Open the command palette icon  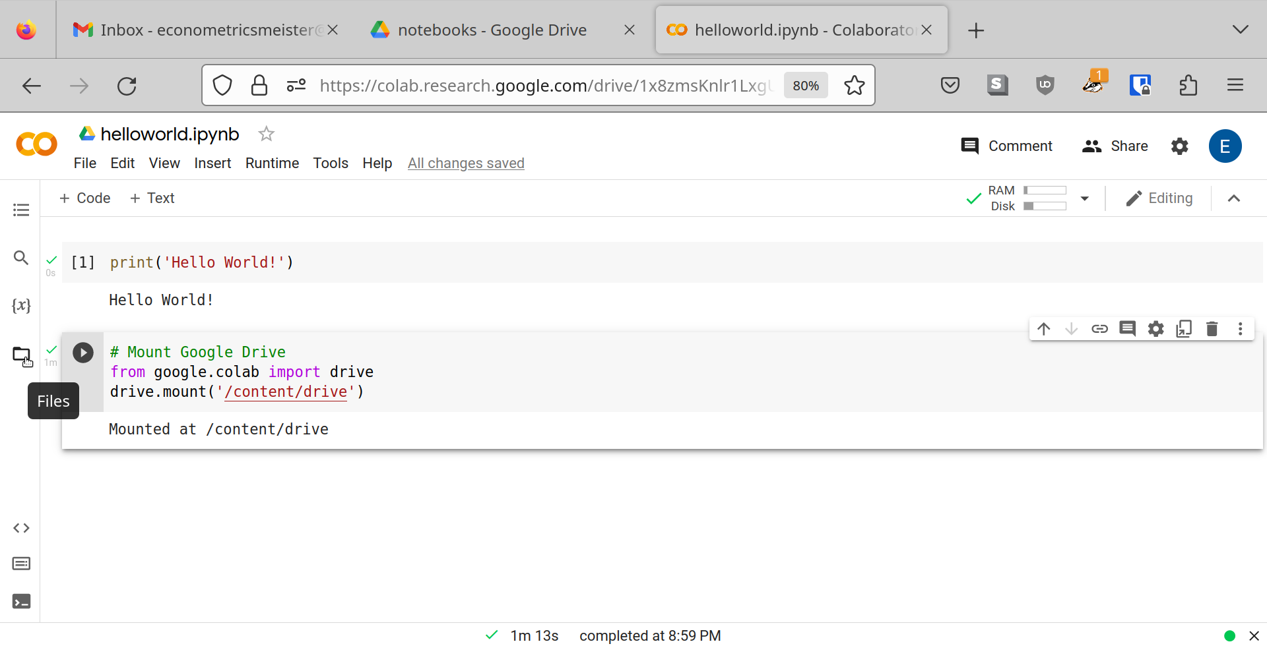(21, 564)
